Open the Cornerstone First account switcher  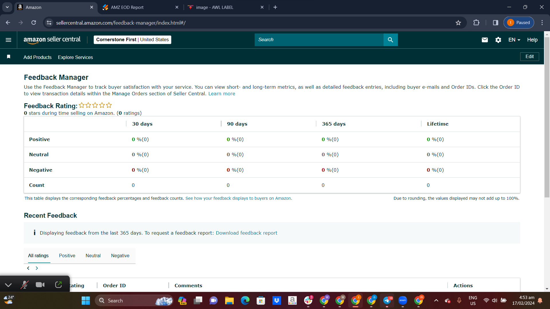tap(132, 39)
